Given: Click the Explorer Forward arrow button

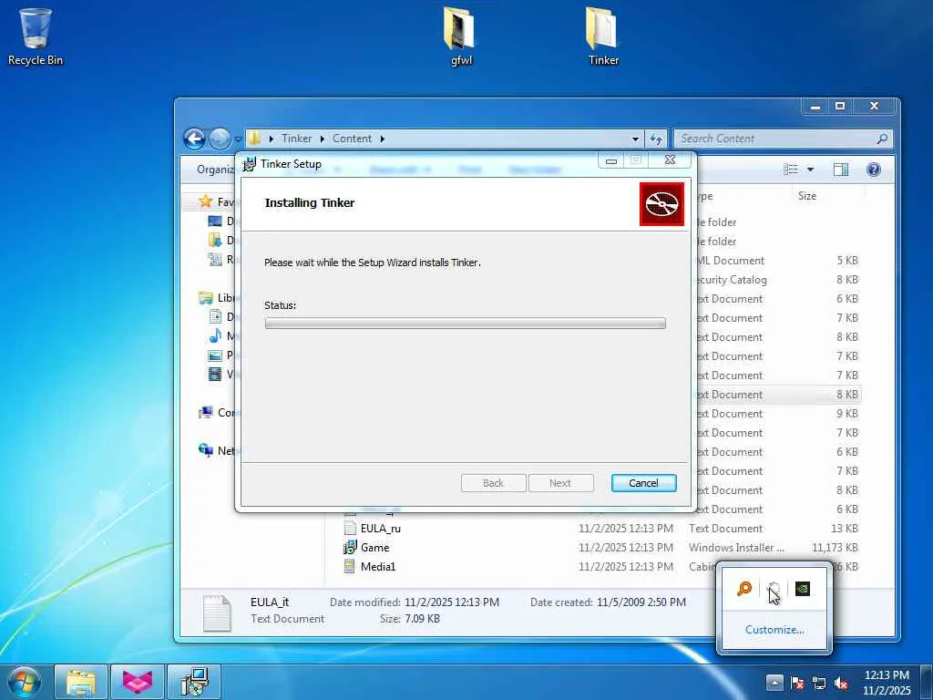Looking at the screenshot, I should [x=220, y=139].
